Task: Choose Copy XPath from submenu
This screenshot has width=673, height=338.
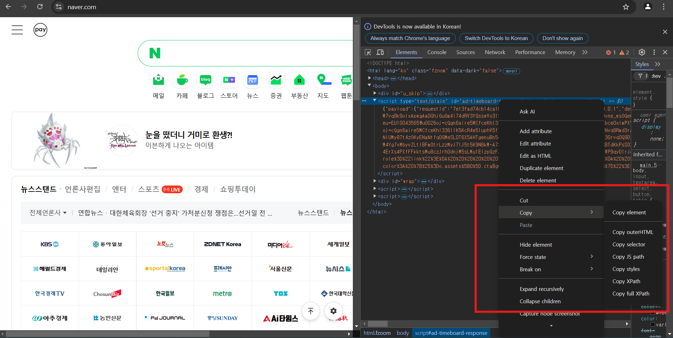Action: point(626,281)
